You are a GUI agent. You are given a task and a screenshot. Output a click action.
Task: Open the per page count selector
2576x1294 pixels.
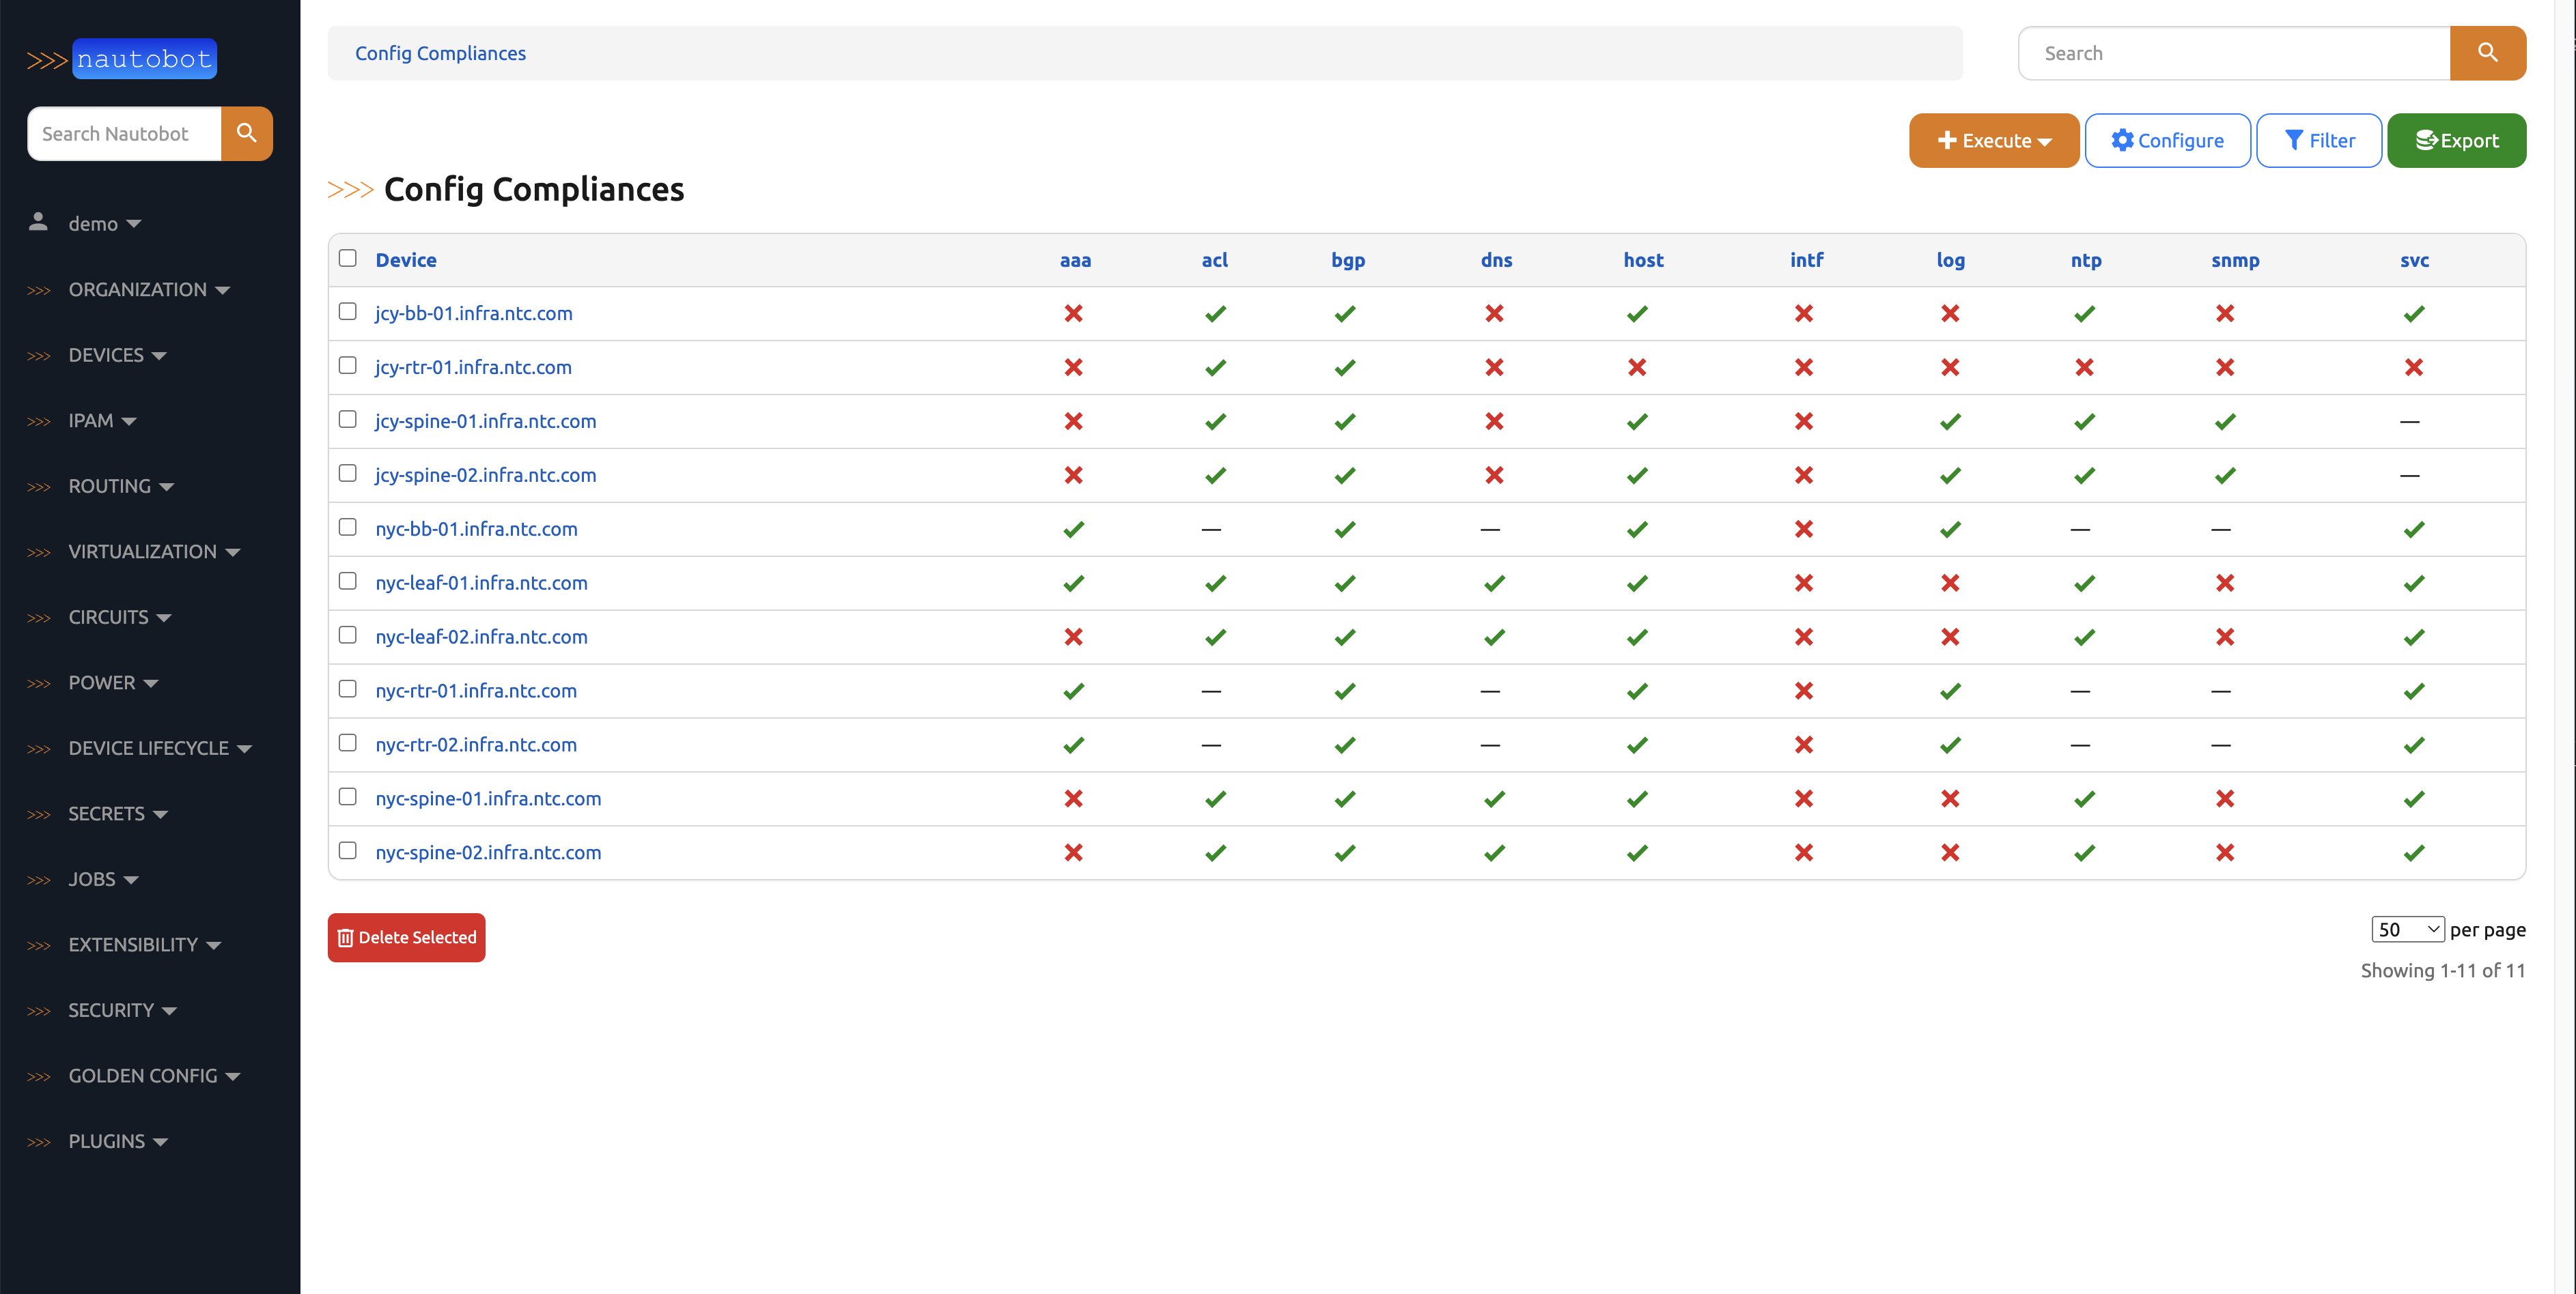click(2407, 928)
